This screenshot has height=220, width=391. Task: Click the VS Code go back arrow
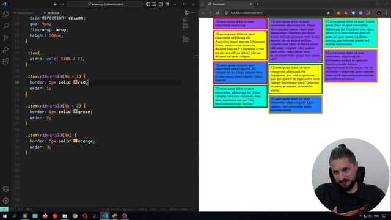56,4
